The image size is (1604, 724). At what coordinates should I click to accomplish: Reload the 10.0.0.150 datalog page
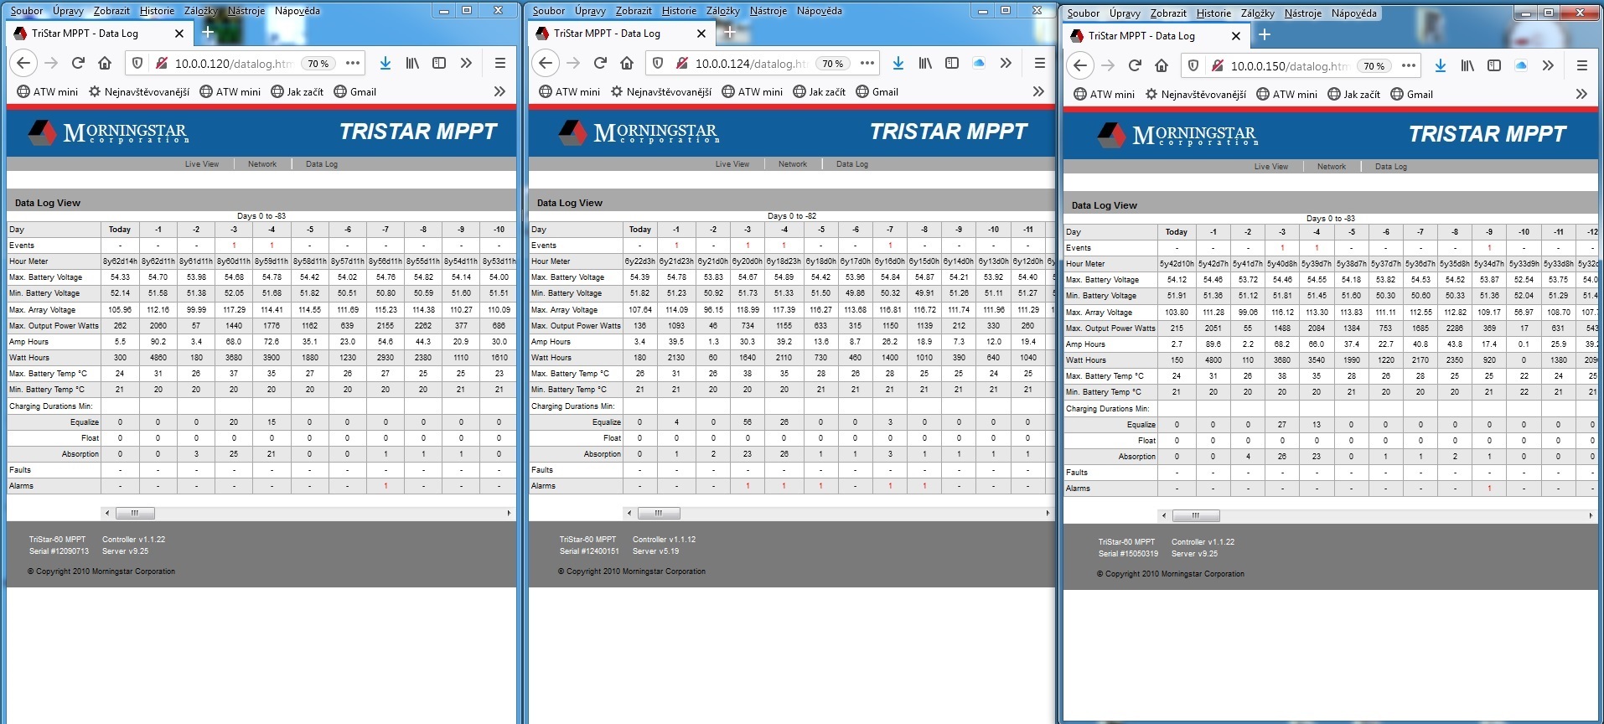(x=1135, y=65)
